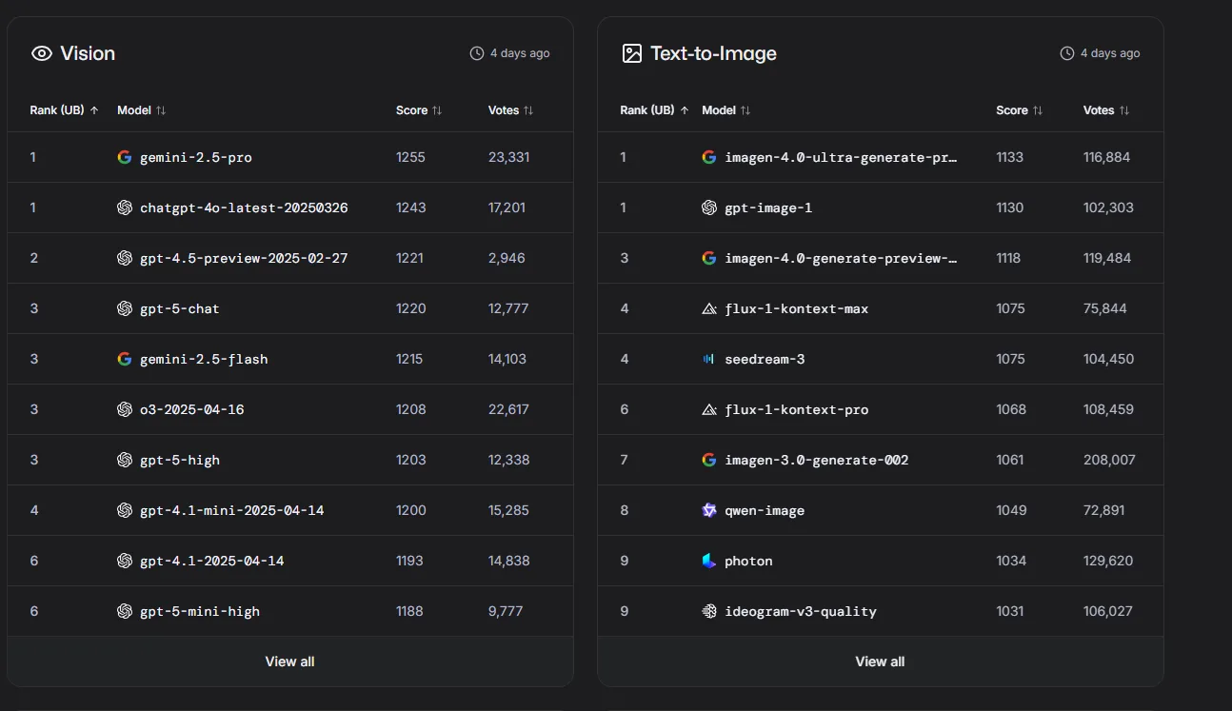
Task: Click the OpenAI icon beside gpt-5-chat
Action: [x=125, y=308]
